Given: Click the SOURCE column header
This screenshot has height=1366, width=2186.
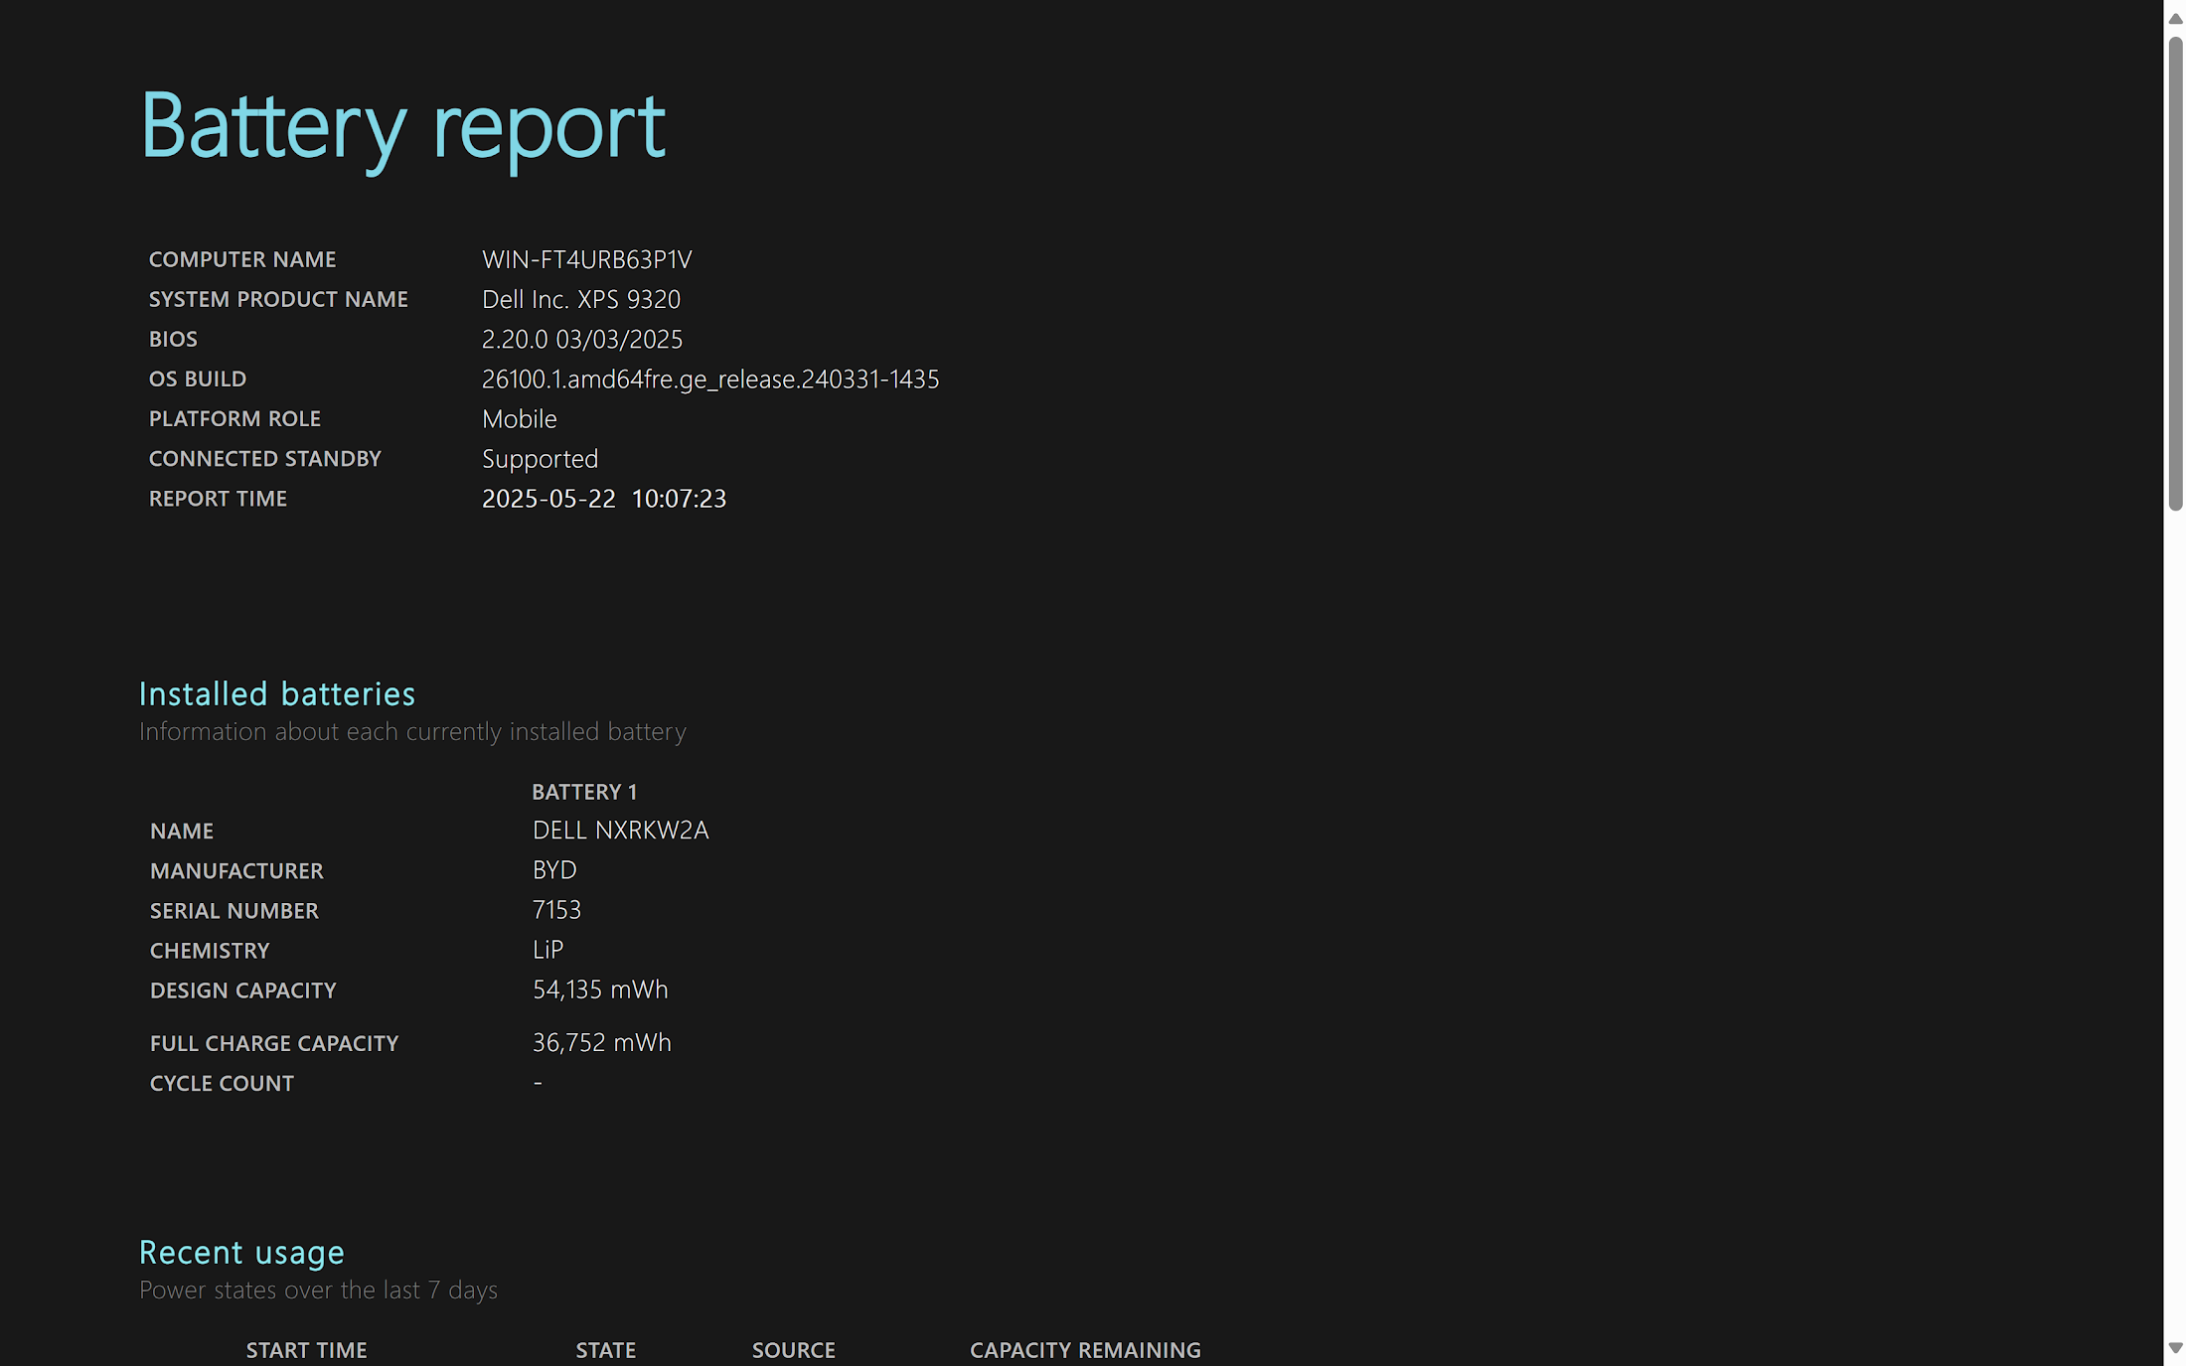Looking at the screenshot, I should click(x=794, y=1350).
